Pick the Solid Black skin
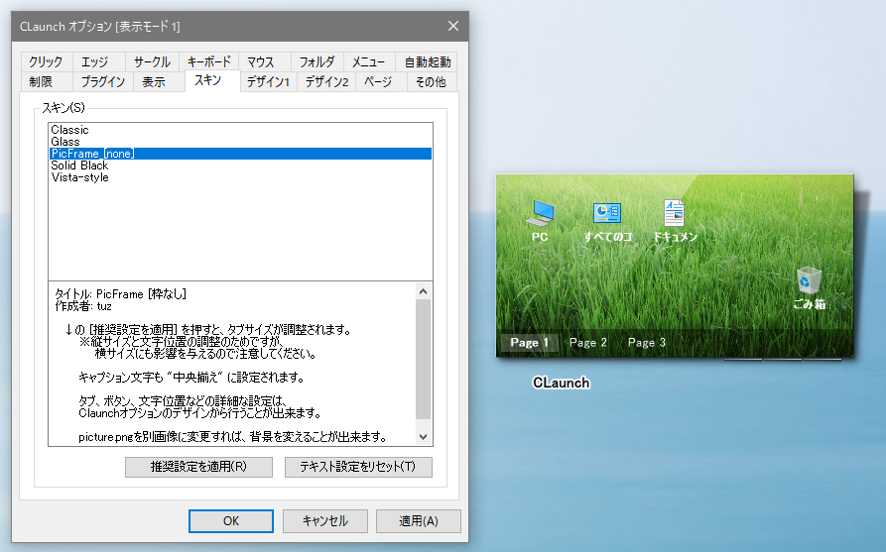Screen dimensions: 886x552 click(79, 166)
